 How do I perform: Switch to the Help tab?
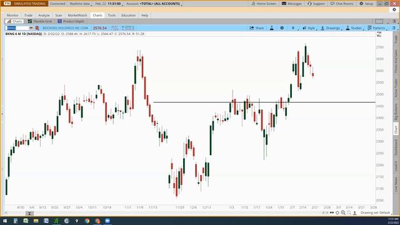click(144, 15)
